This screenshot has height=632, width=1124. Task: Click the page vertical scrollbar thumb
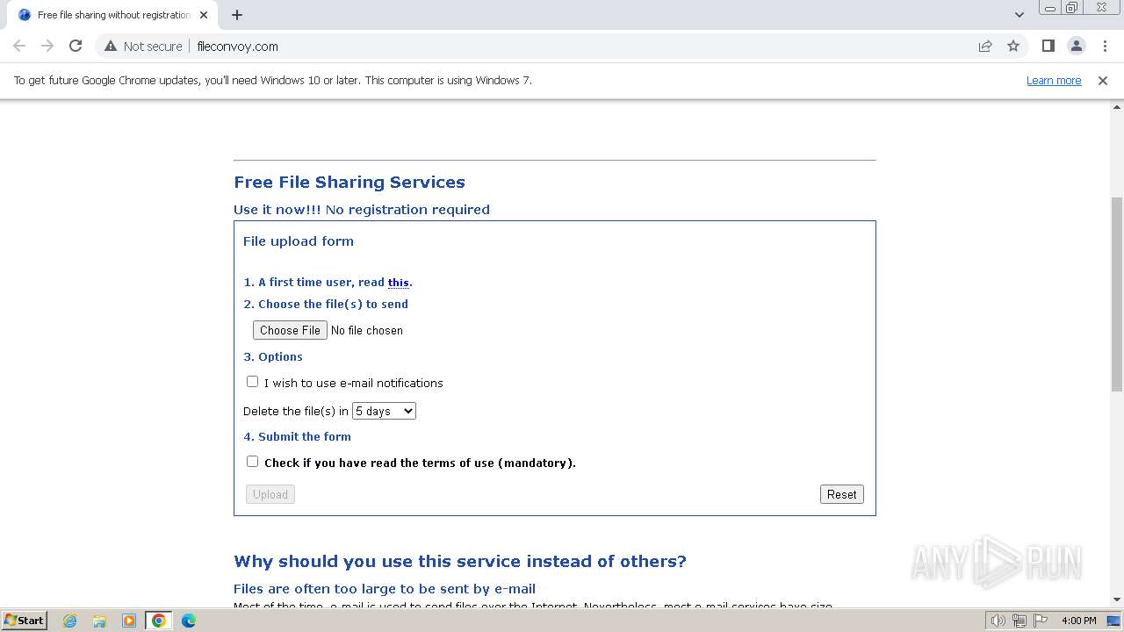click(1117, 294)
